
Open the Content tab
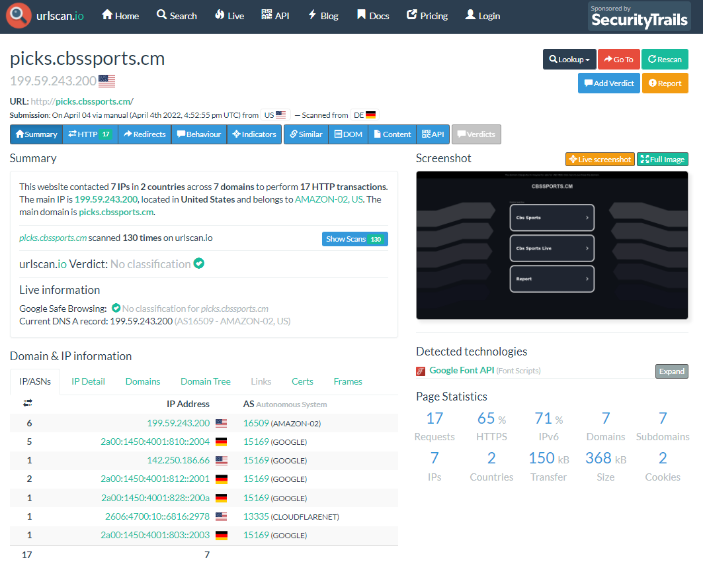(x=392, y=134)
